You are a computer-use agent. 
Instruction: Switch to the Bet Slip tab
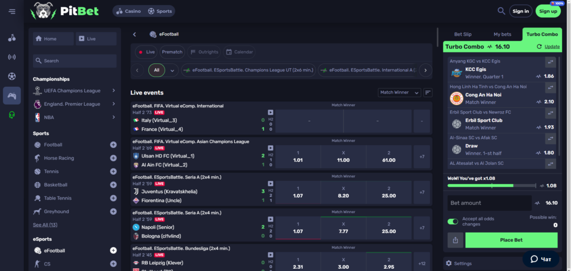point(463,35)
